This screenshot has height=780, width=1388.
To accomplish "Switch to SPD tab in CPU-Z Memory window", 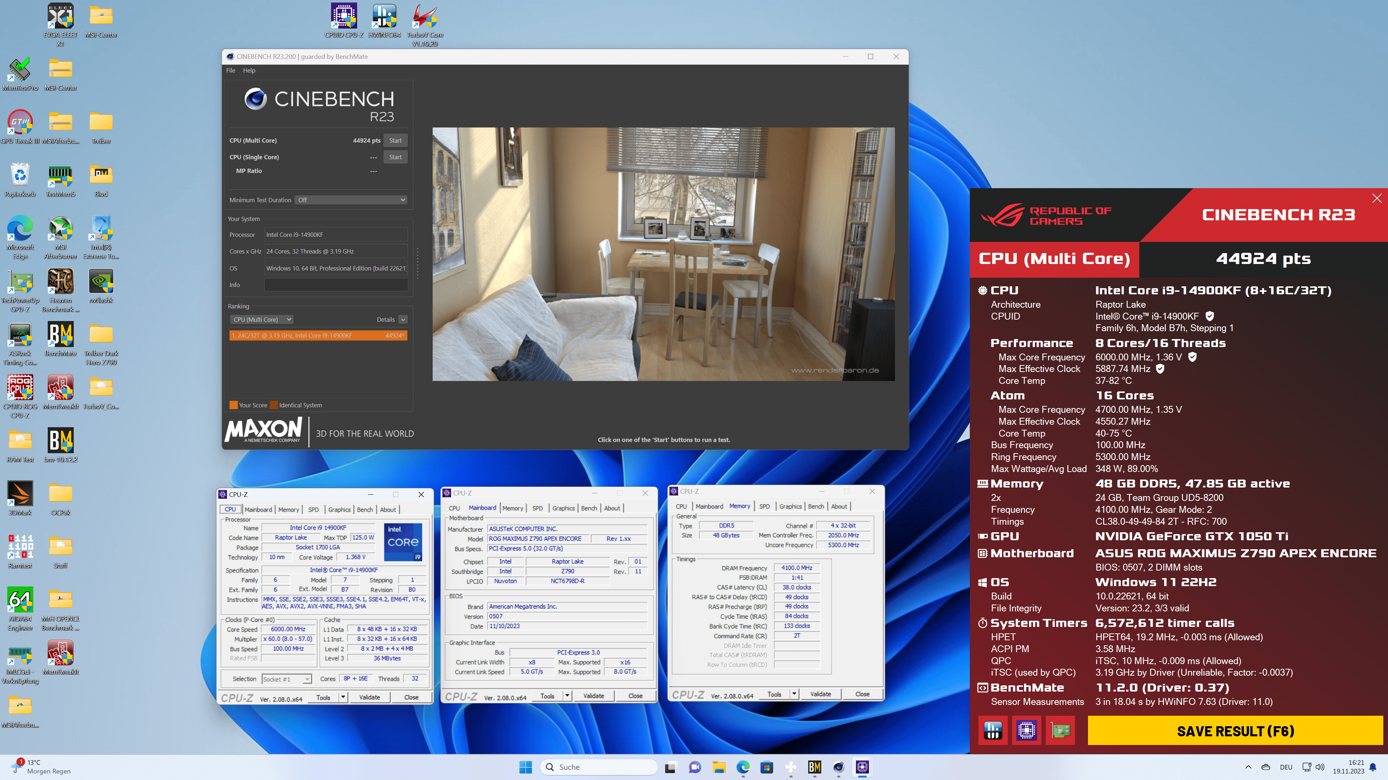I will click(x=764, y=506).
